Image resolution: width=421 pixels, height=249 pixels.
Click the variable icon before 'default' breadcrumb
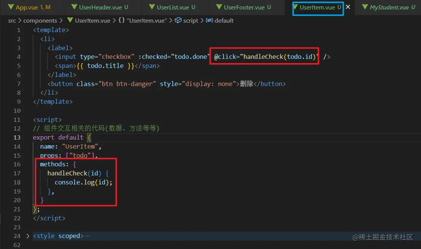point(209,20)
